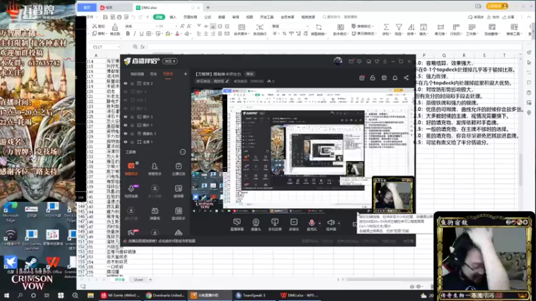Toggle visibility of the 图片 4 layer
The height and width of the screenshot is (301, 536).
125,92
